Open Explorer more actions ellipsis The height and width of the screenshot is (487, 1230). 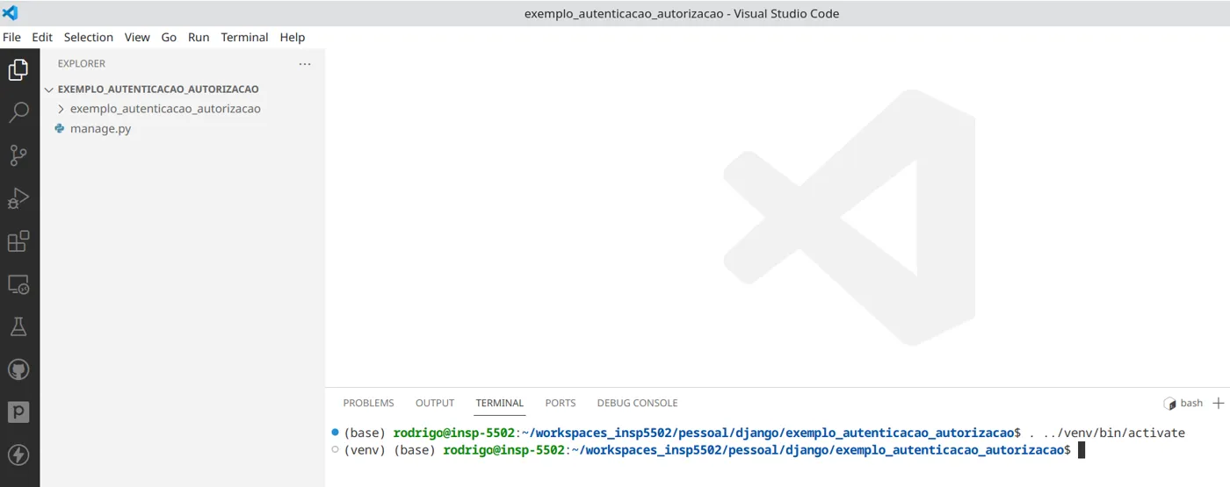(305, 63)
